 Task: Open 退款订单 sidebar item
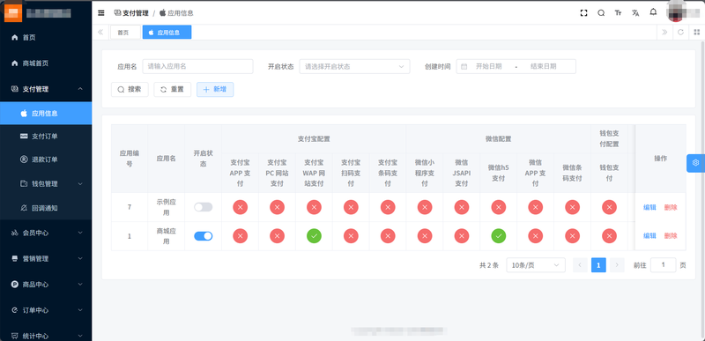pos(46,159)
